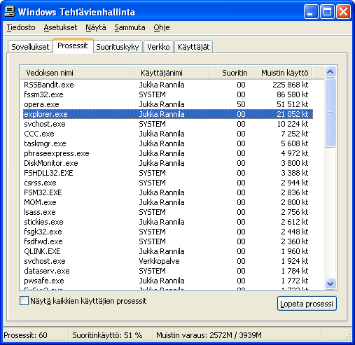Select the DiskMonitor.exe process
This screenshot has height=345, width=355.
click(168, 163)
